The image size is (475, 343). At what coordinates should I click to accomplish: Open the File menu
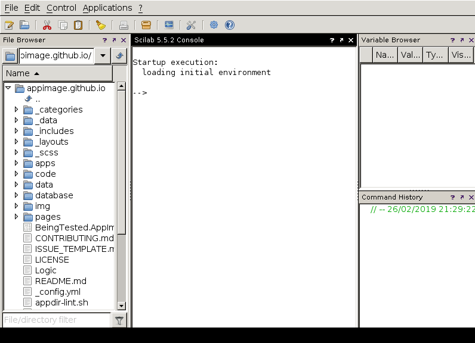click(x=11, y=8)
